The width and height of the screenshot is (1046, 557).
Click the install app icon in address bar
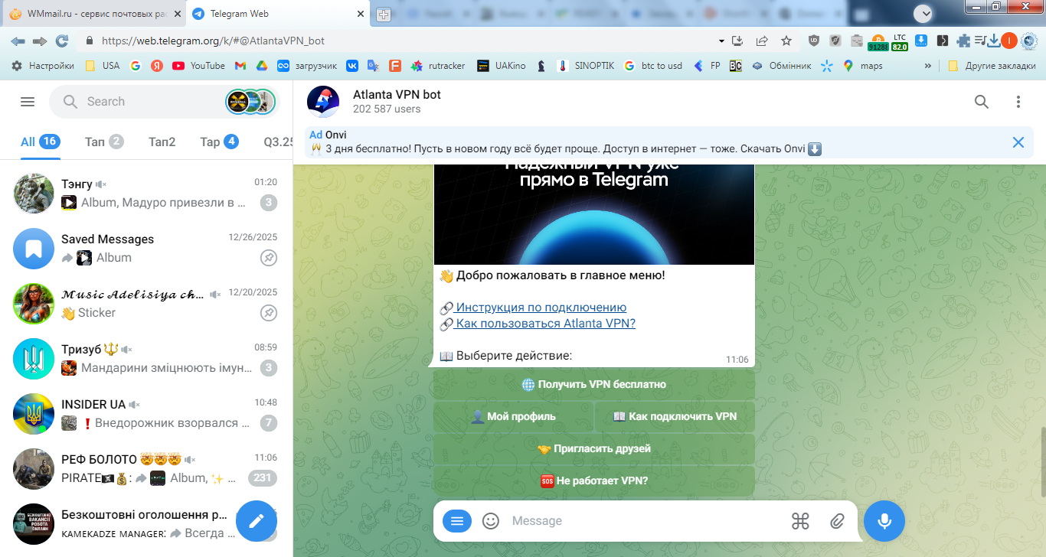click(738, 41)
